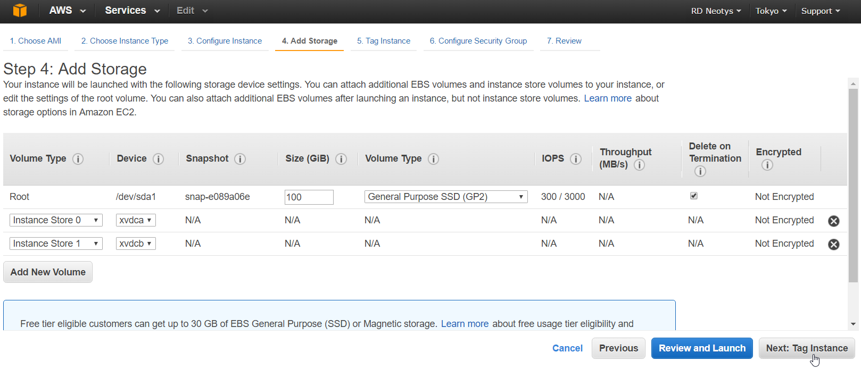
Task: Click the /dev/sda1 device text
Action: tap(136, 197)
